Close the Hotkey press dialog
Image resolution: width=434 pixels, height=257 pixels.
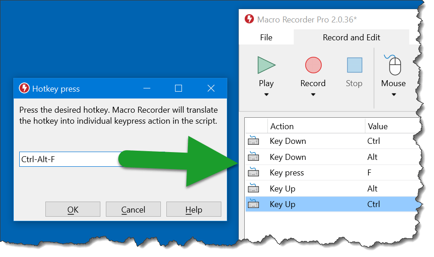click(211, 88)
